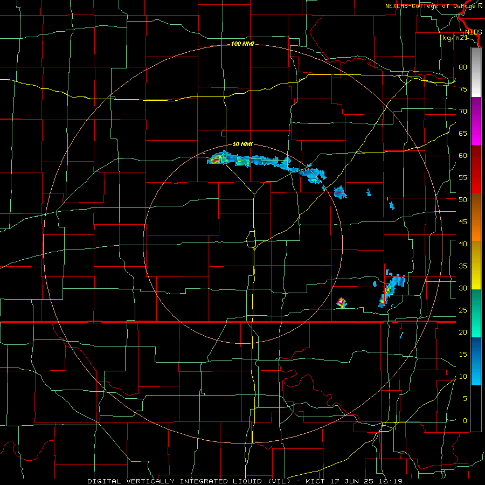Click the scale value 30
This screenshot has width=485, height=485.
(x=463, y=288)
